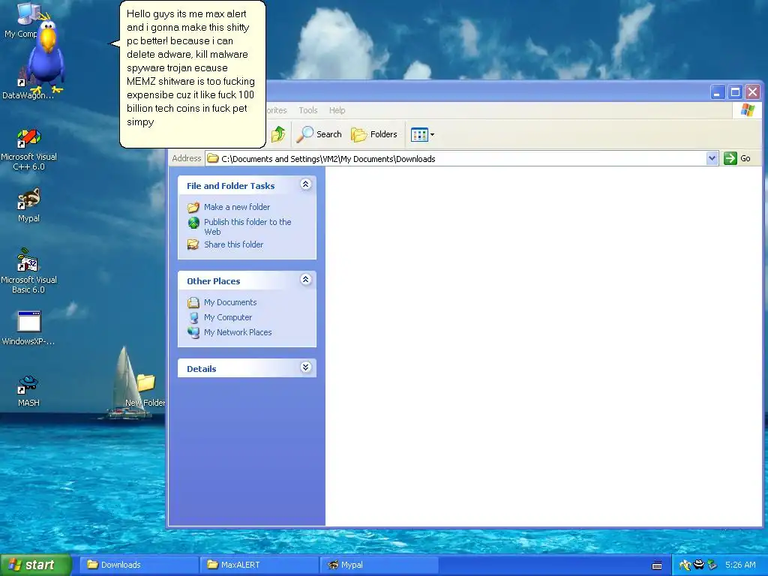Click Share this folder
The width and height of the screenshot is (768, 576).
click(234, 244)
